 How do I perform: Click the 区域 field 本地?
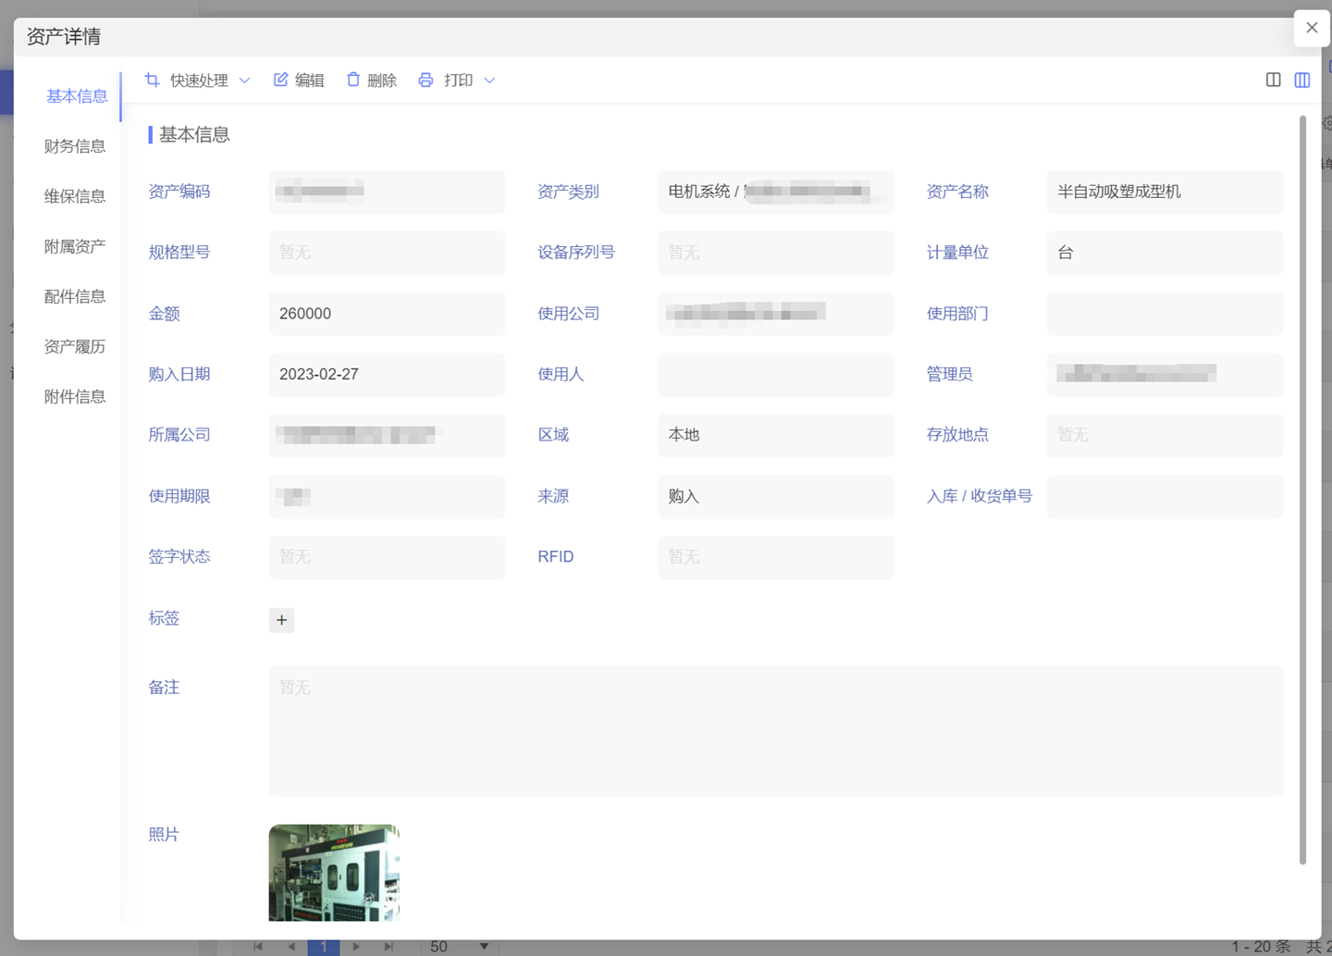pos(775,435)
